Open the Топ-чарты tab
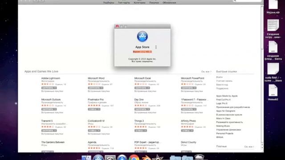 pyautogui.click(x=124, y=2)
